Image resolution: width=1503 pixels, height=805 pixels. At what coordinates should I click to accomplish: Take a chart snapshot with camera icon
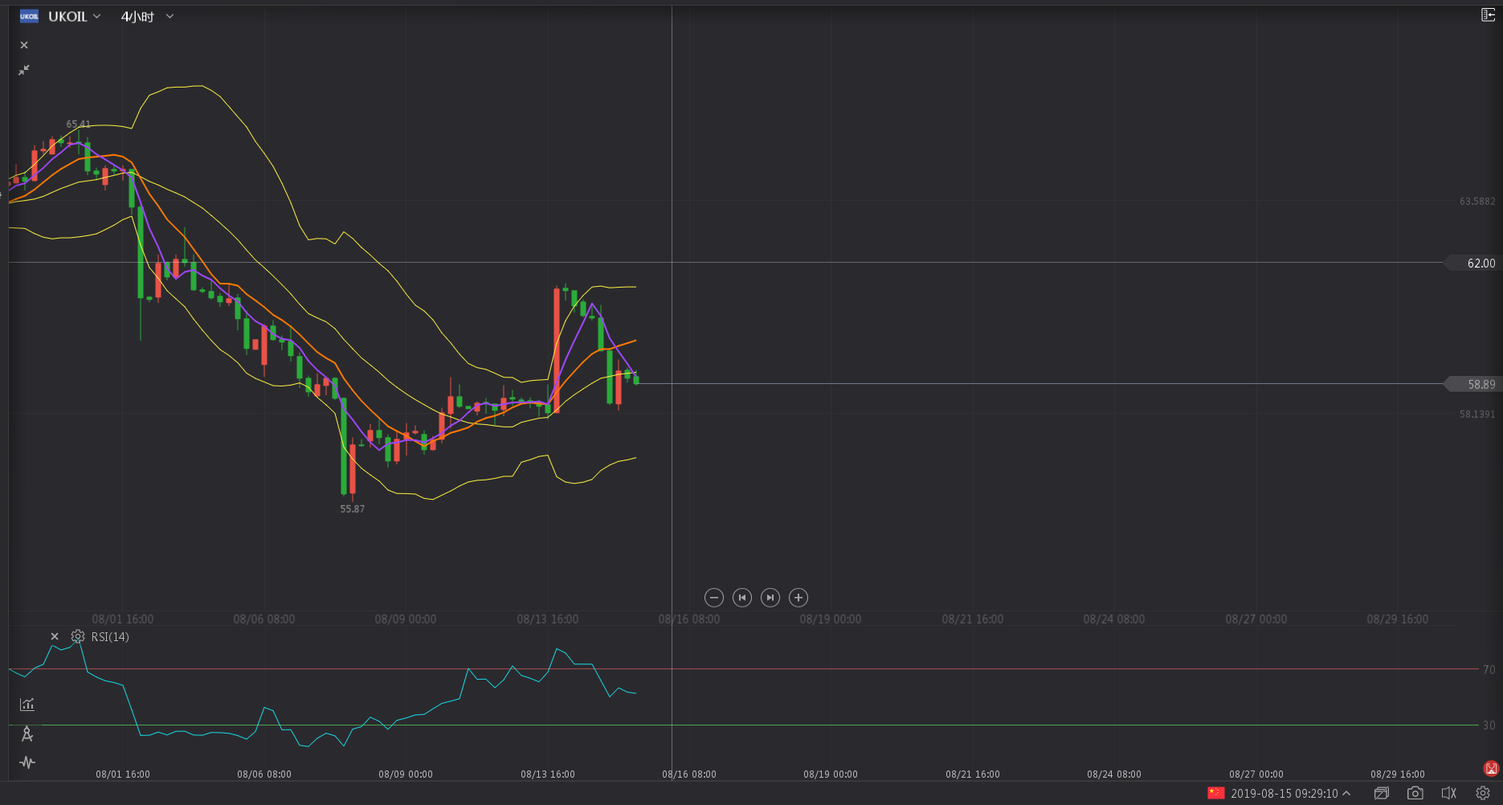(x=1415, y=793)
